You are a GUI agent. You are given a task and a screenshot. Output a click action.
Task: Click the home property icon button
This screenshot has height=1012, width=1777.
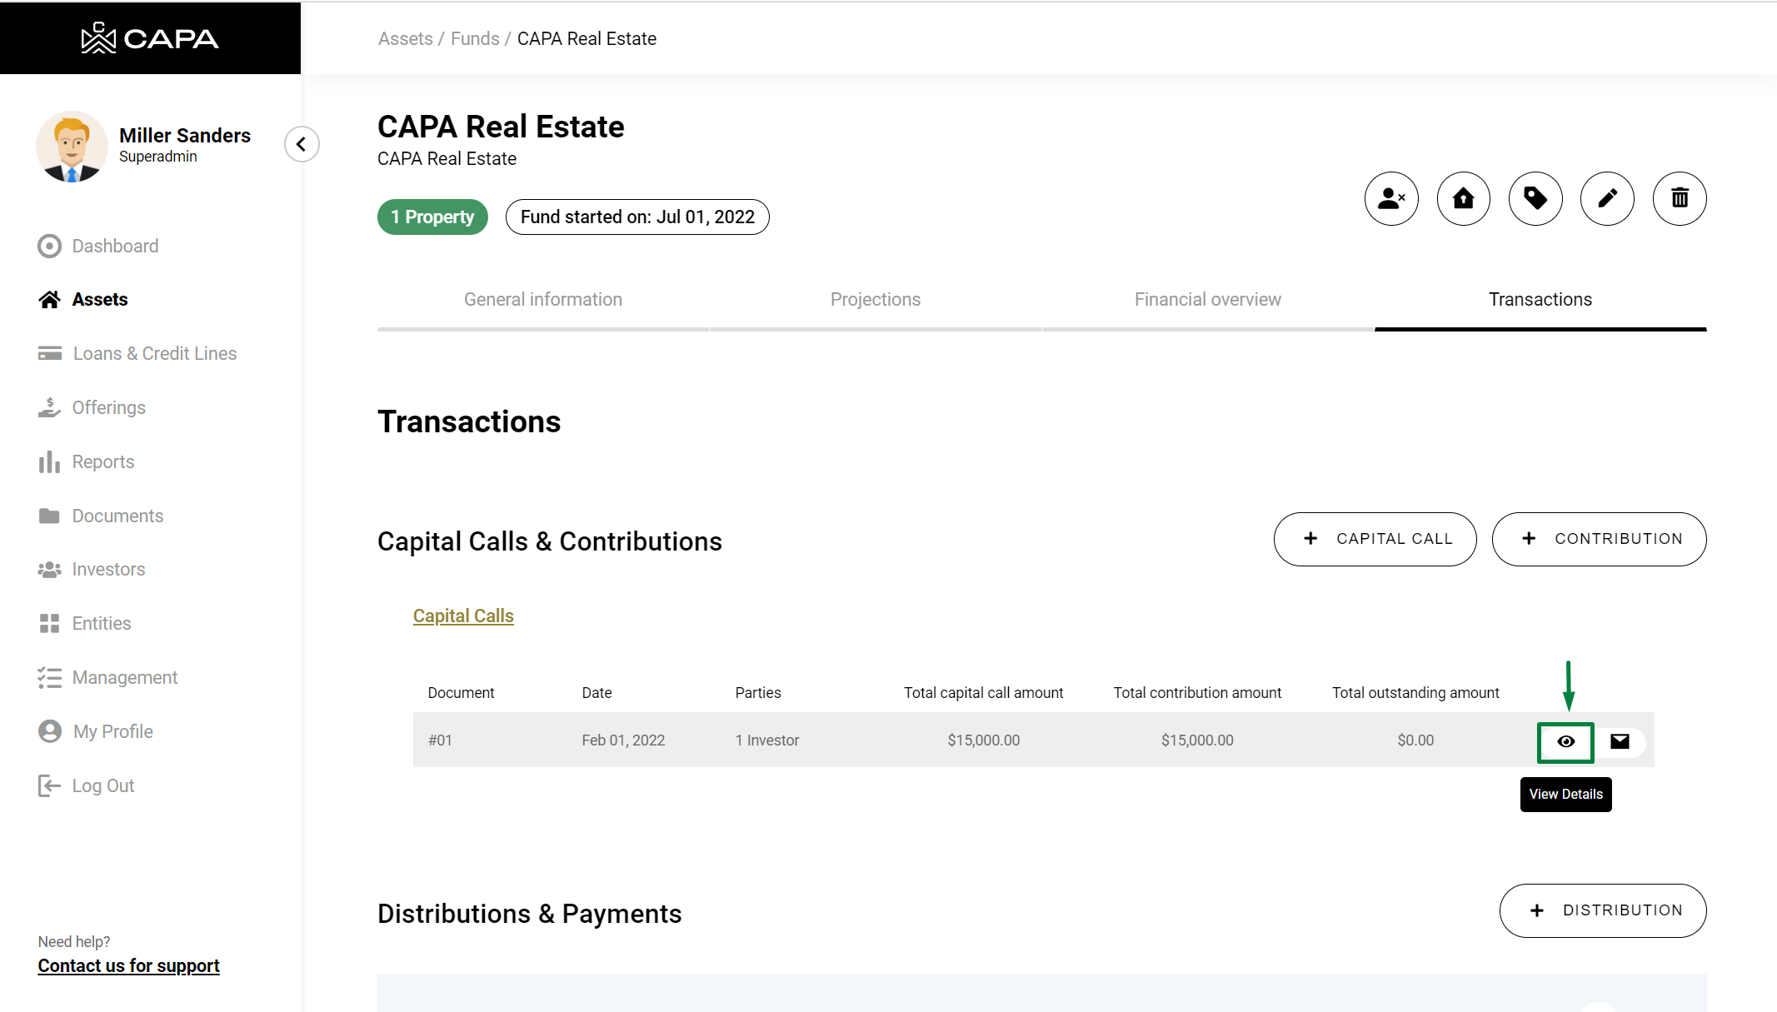coord(1463,199)
